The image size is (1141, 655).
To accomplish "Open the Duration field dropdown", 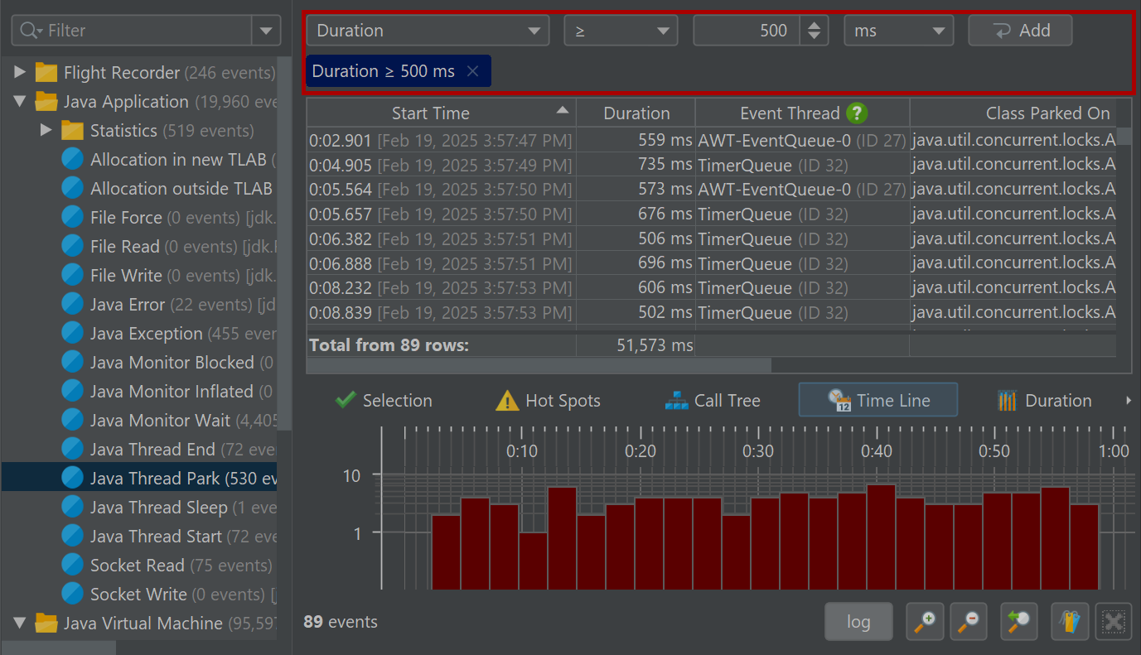I will tap(428, 31).
